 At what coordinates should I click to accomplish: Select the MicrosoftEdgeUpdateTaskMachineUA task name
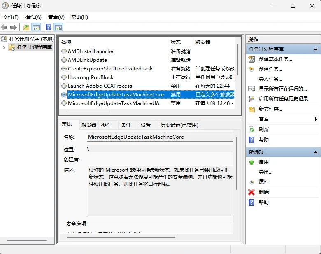114,103
